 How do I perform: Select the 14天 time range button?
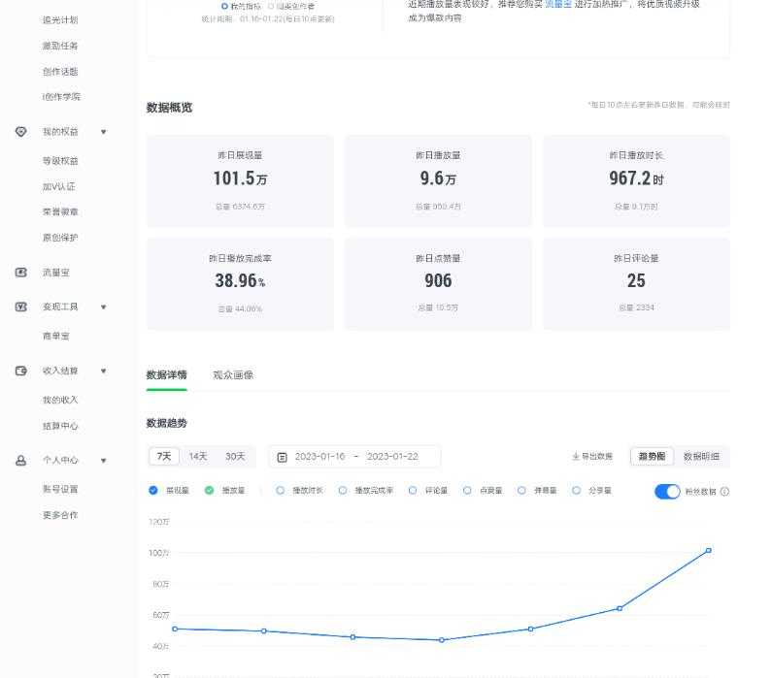coord(198,457)
